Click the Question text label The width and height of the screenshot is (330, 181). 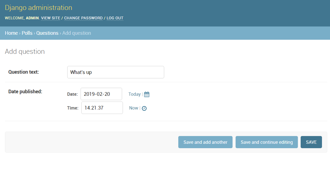(24, 72)
